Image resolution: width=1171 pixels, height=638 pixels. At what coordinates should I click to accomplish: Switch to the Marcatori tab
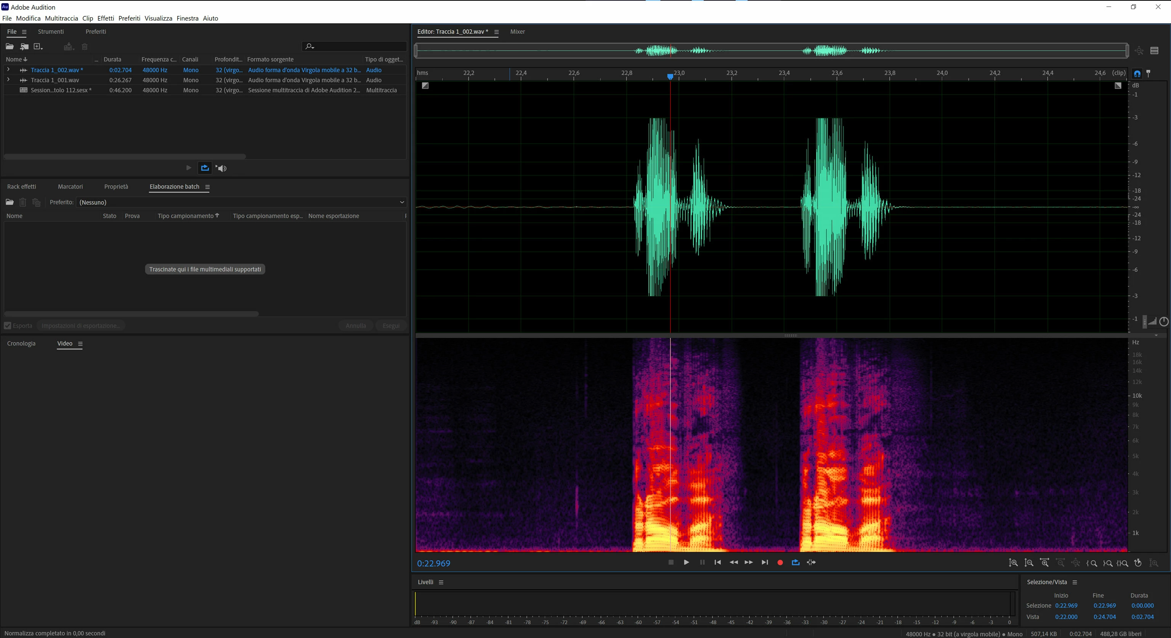pos(70,186)
